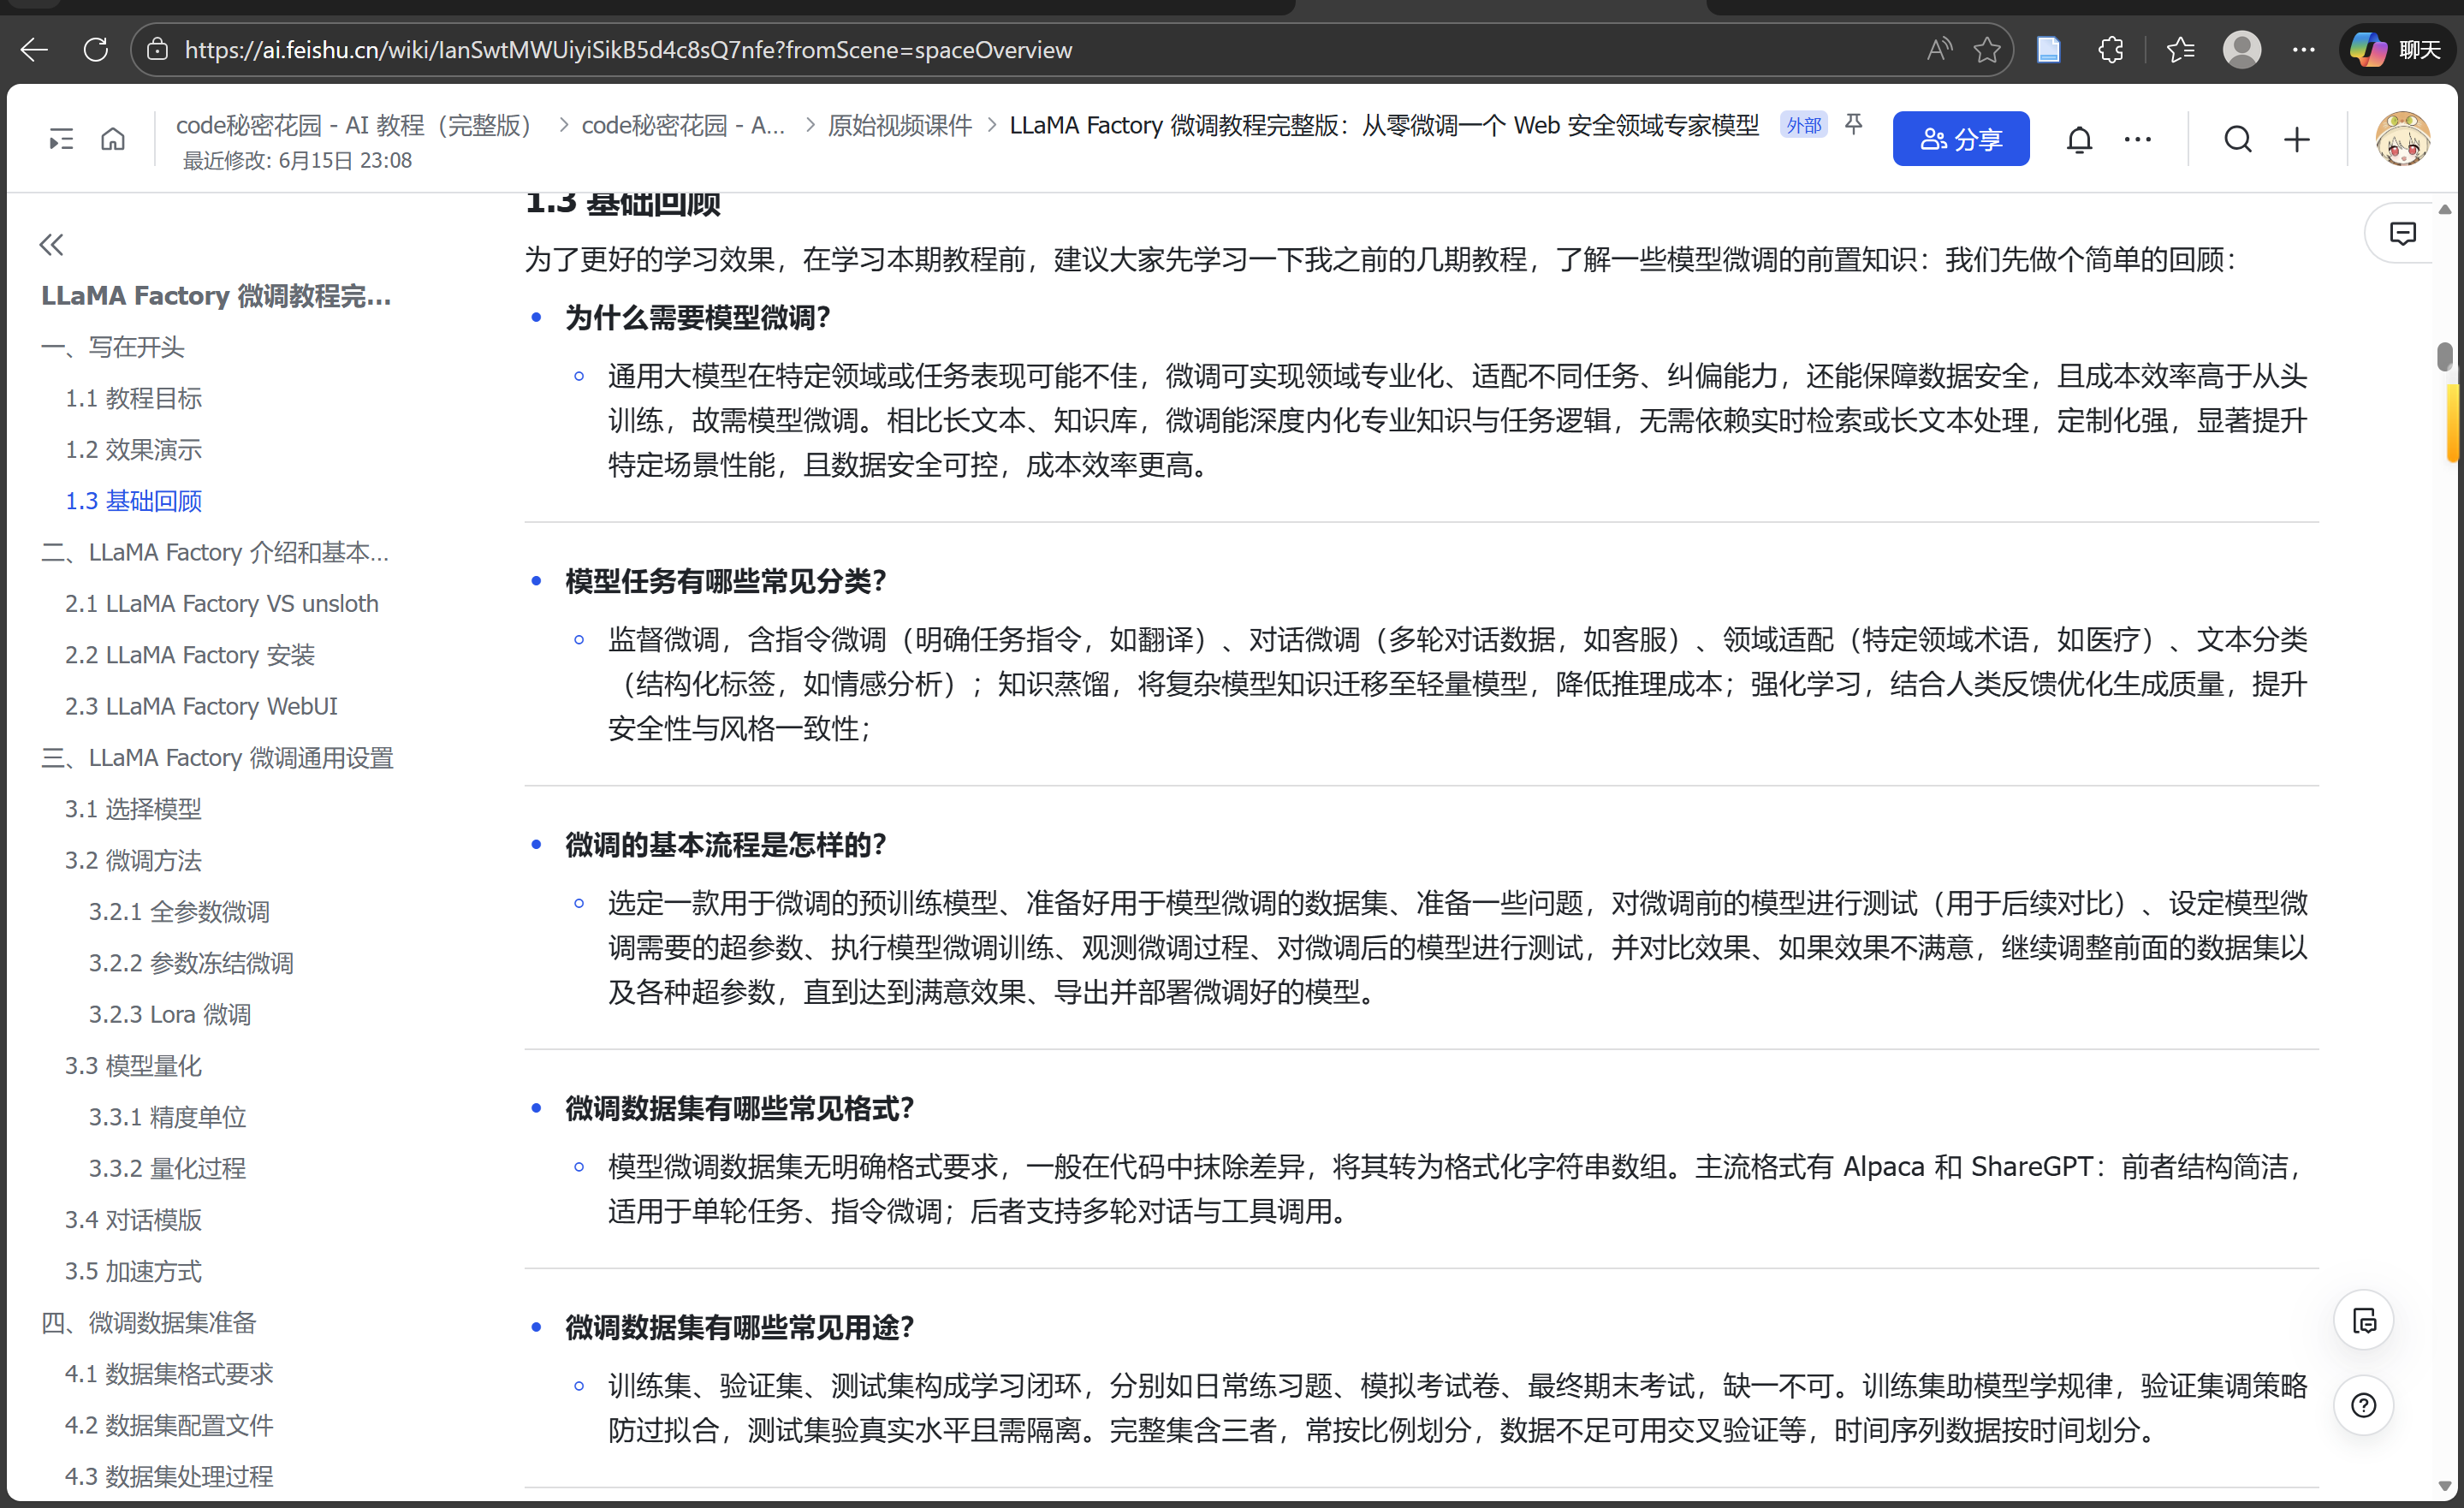Viewport: 2464px width, 1508px height.
Task: Open Feishu header more-options menu
Action: click(2137, 139)
